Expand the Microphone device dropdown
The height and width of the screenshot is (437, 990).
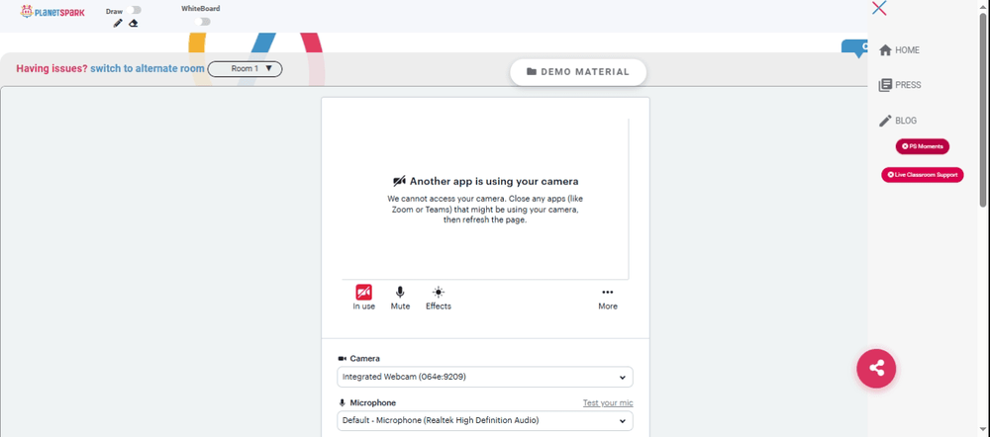point(485,420)
